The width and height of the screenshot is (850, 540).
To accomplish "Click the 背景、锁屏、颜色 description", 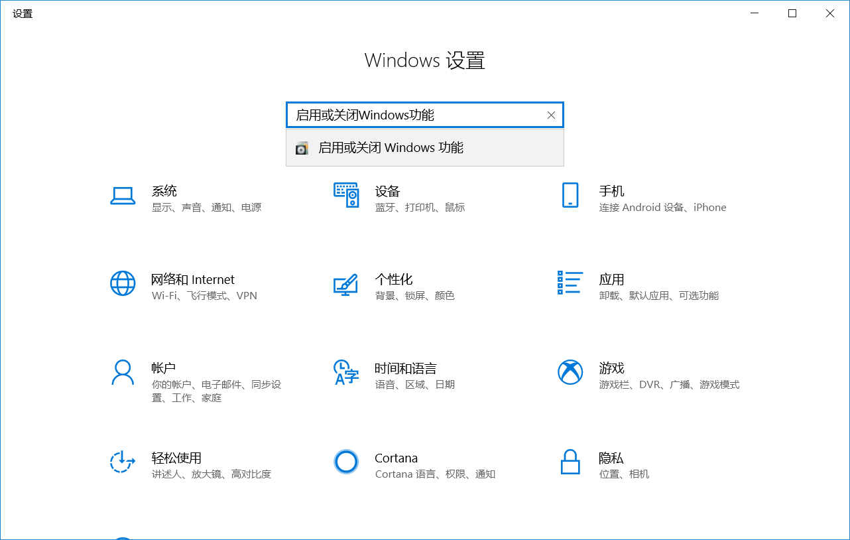I will (x=415, y=296).
